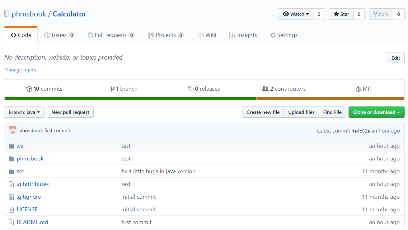This screenshot has width=408, height=230.
Task: Click the fork count beside Fork
Action: (x=398, y=14)
